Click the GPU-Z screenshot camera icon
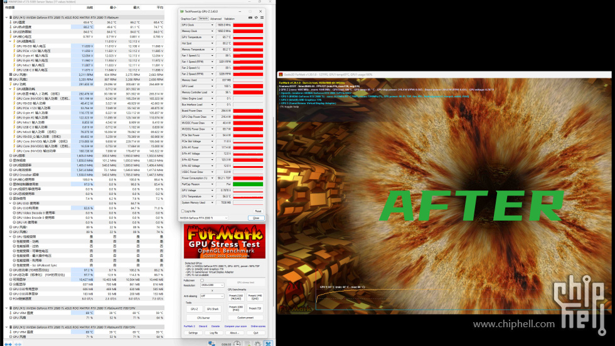615x346 pixels. click(x=250, y=18)
